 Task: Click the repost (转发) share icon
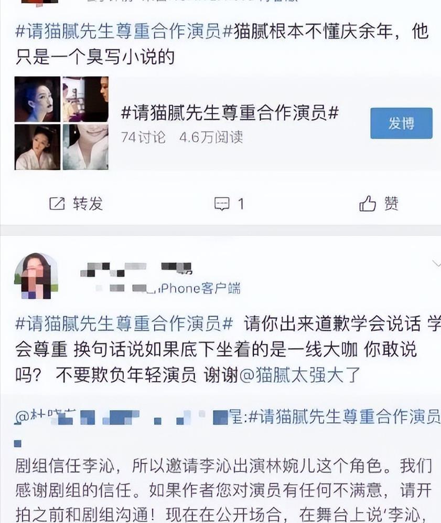click(x=57, y=203)
